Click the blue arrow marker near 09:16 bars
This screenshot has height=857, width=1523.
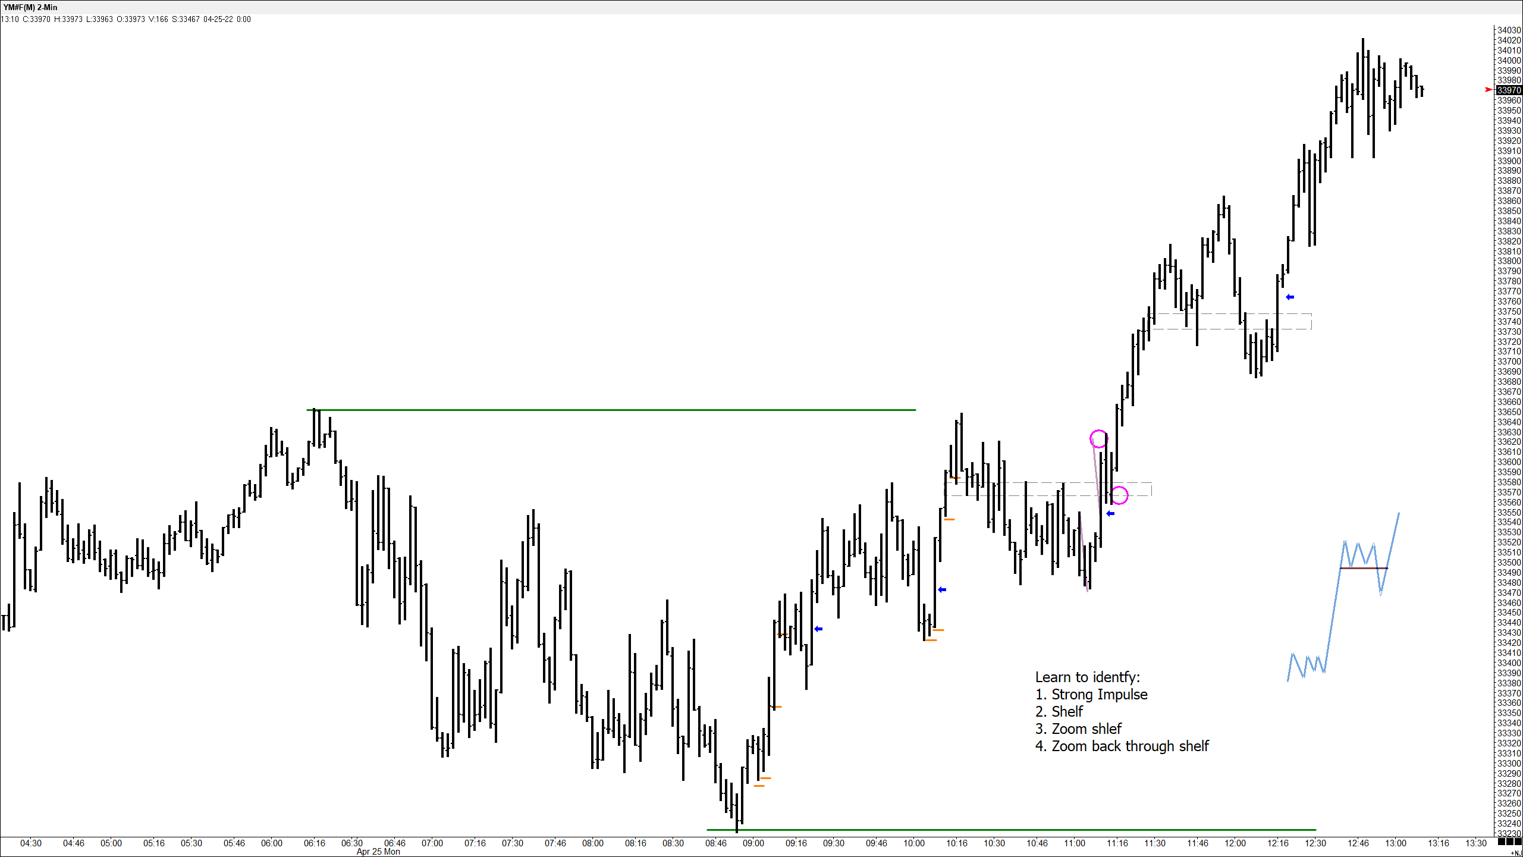(818, 629)
